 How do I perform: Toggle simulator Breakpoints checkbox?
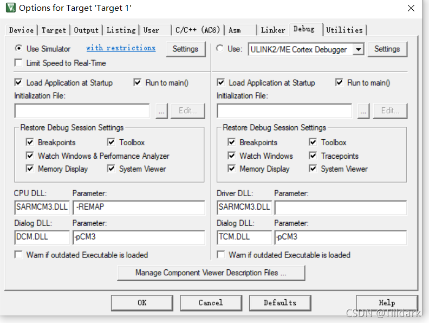click(30, 142)
